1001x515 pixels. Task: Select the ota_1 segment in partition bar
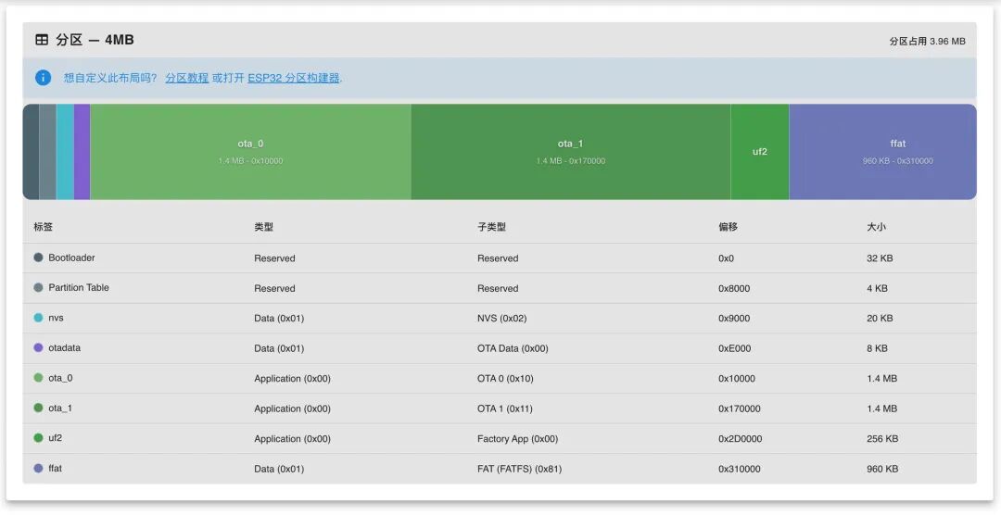click(x=571, y=152)
